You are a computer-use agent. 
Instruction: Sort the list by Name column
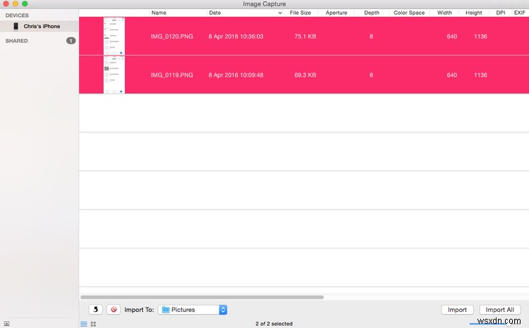(x=159, y=13)
